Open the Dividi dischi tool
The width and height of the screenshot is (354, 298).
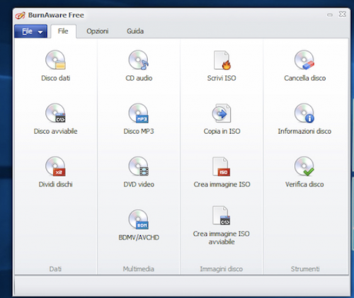[55, 172]
